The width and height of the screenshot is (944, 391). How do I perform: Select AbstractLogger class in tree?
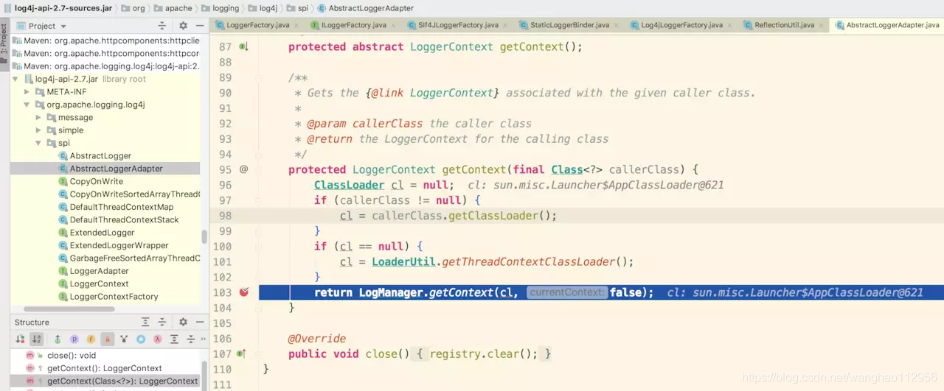click(x=94, y=155)
